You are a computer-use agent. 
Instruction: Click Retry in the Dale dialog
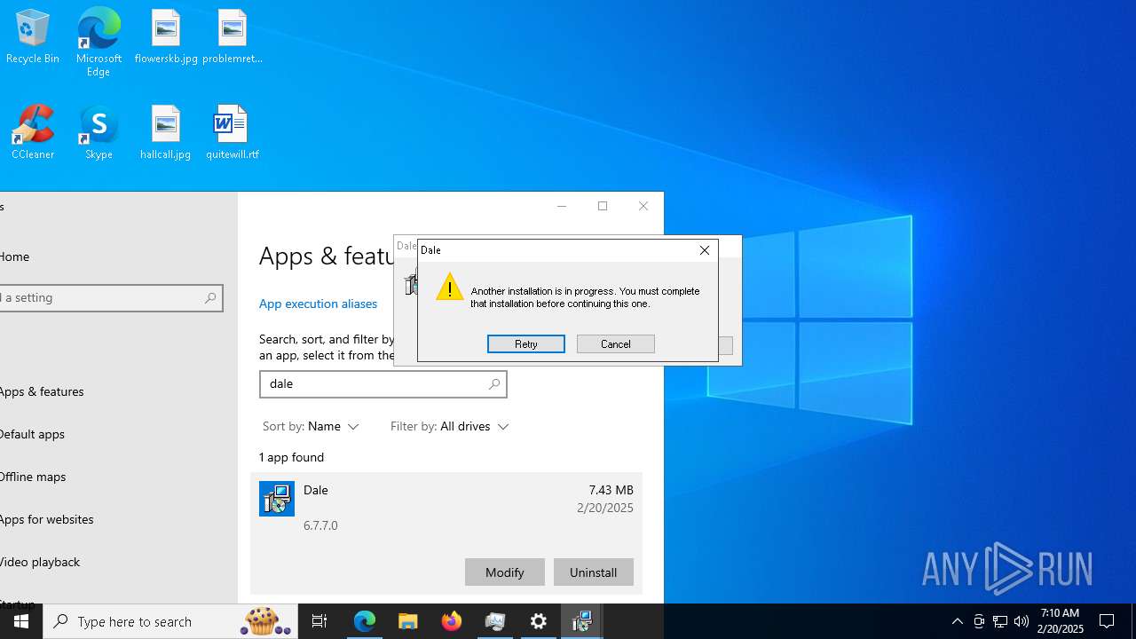pos(526,343)
